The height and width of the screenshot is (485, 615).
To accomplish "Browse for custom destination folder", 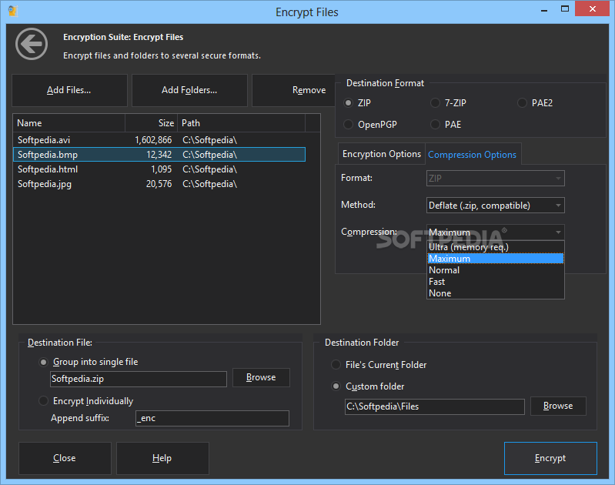I will pos(558,406).
